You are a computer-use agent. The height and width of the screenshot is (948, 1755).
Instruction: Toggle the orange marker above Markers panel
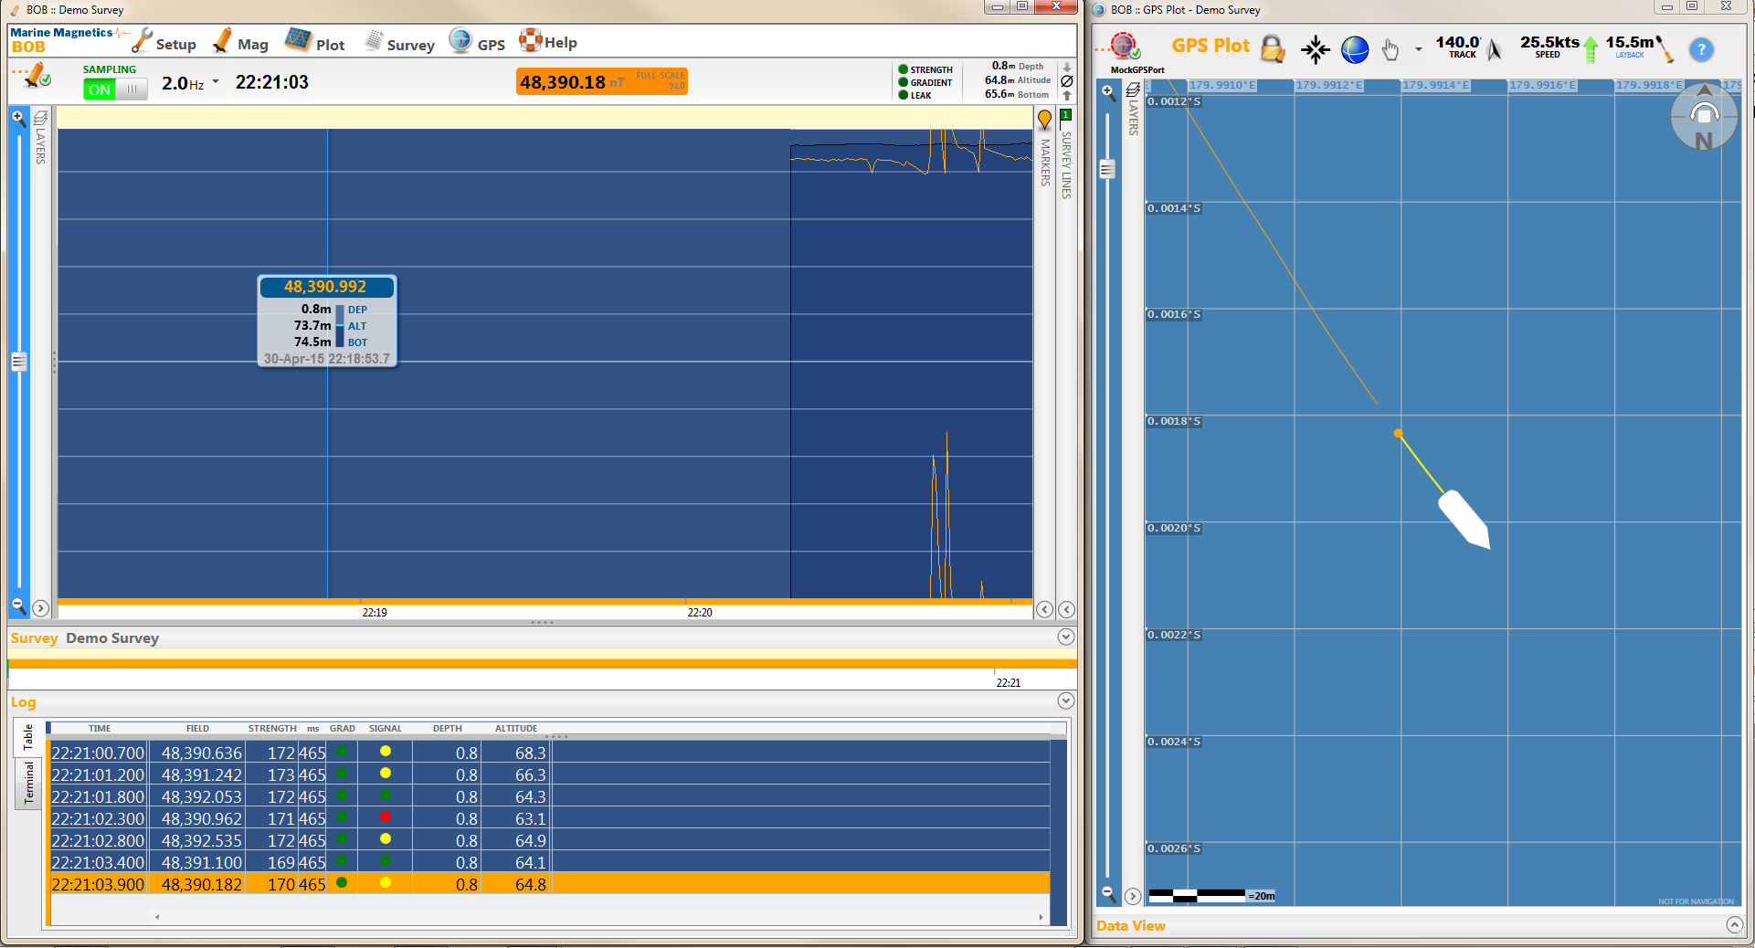1043,118
